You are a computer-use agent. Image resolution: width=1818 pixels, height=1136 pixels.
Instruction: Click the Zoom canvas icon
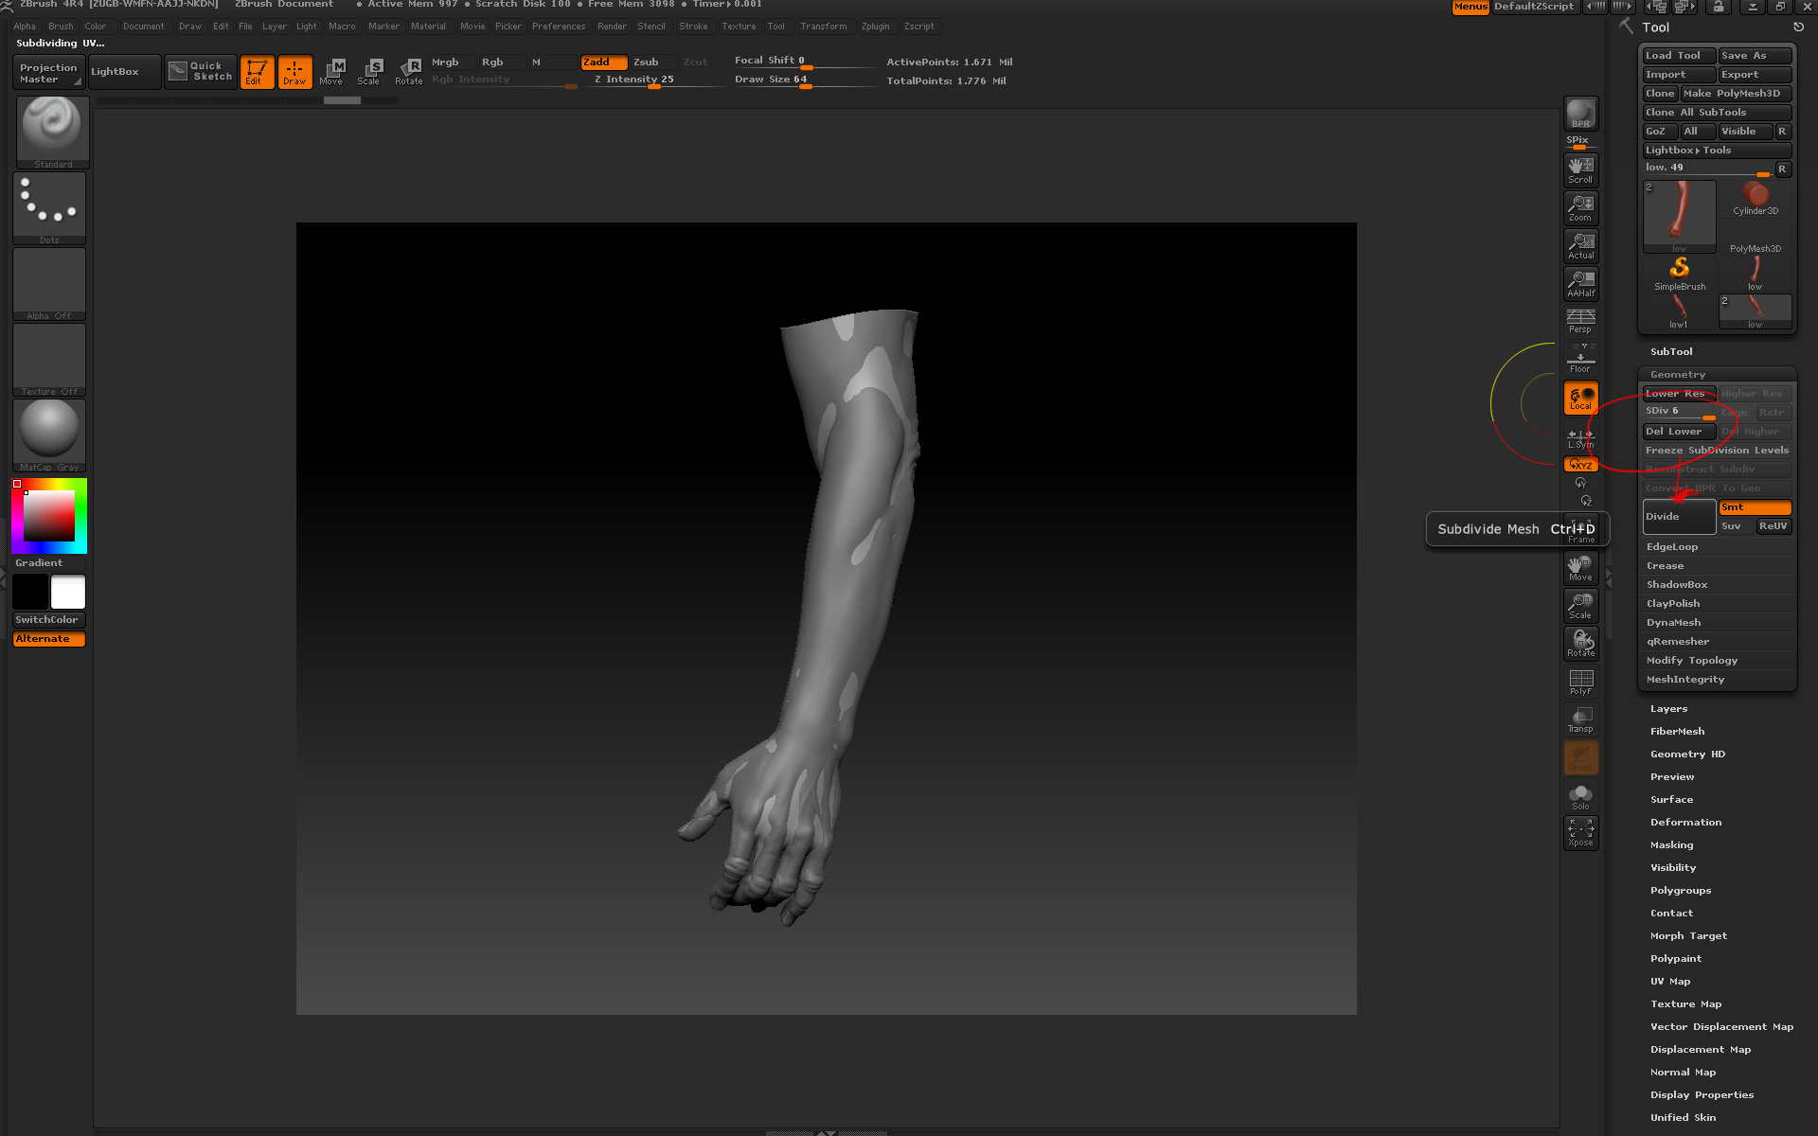pos(1580,208)
